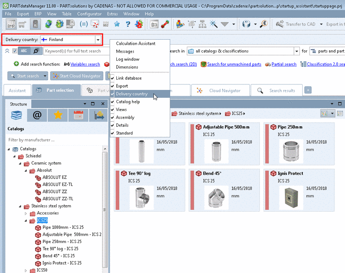
Task: Click the blue star favorites toolbar icon
Action: coord(117,24)
